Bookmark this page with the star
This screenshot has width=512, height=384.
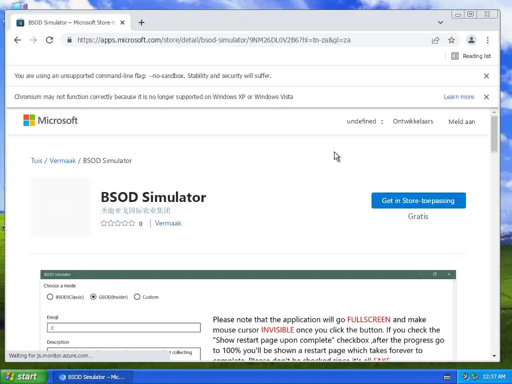tap(451, 40)
